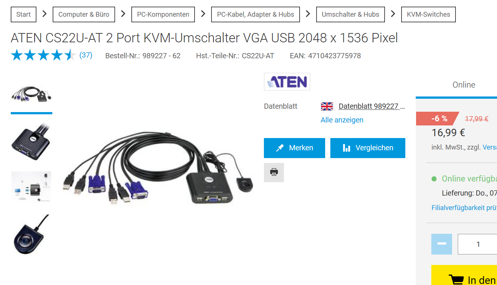
Task: Open the Start breadcrumb
Action: pyautogui.click(x=23, y=14)
